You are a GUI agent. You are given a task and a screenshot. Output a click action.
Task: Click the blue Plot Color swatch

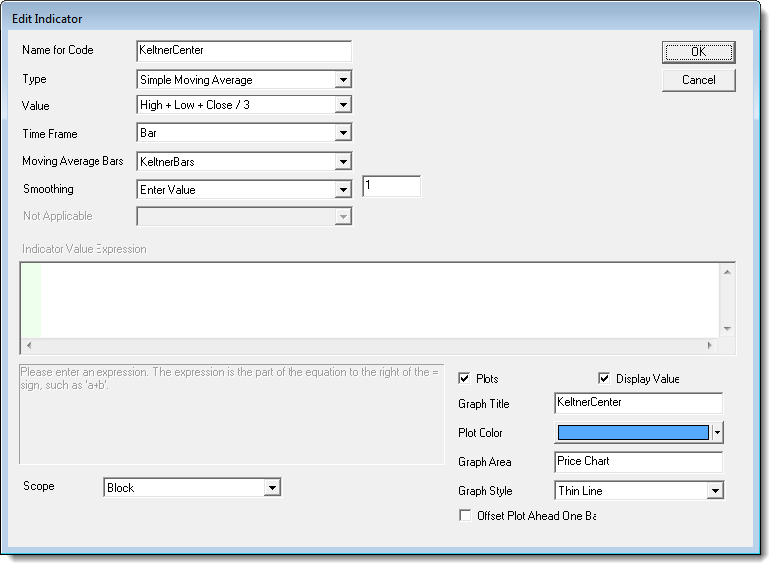(634, 433)
